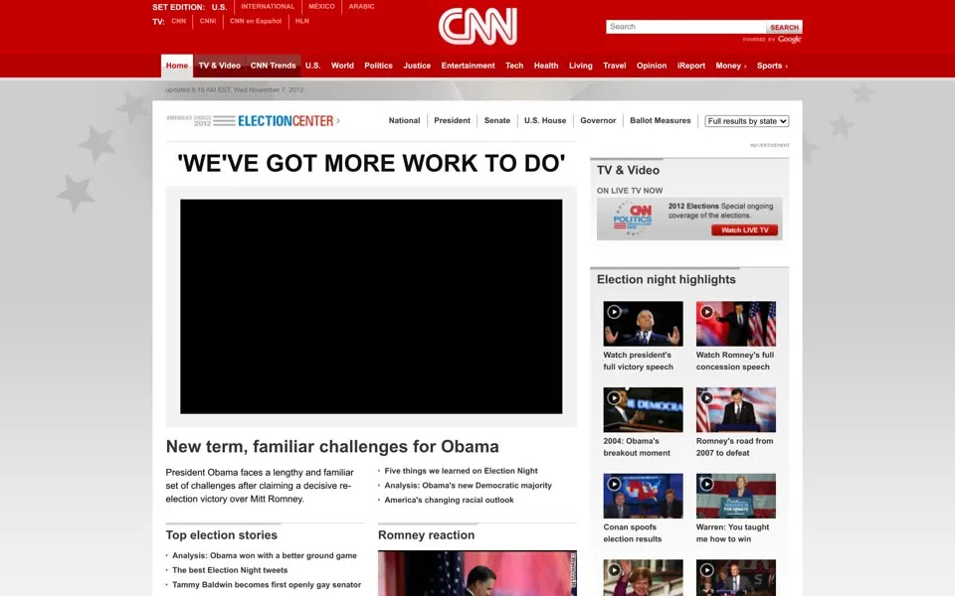Open the Full results by state dropdown

point(747,121)
